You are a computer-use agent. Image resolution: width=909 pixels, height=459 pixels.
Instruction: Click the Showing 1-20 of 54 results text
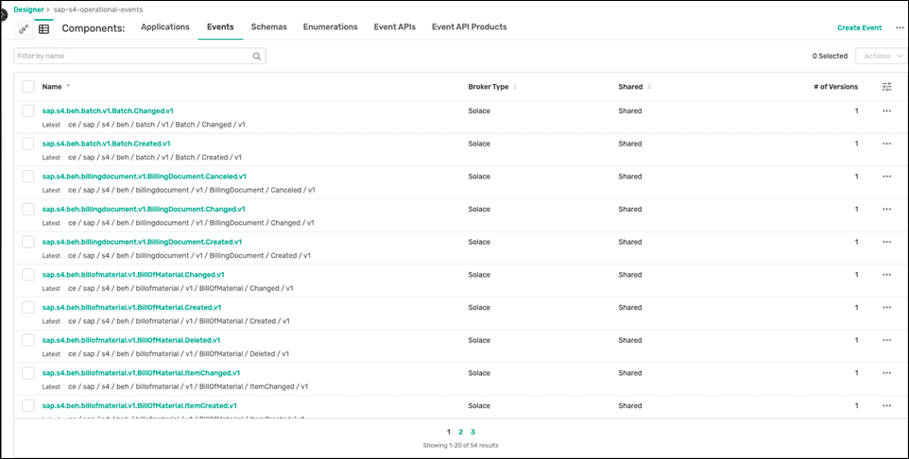click(x=461, y=446)
